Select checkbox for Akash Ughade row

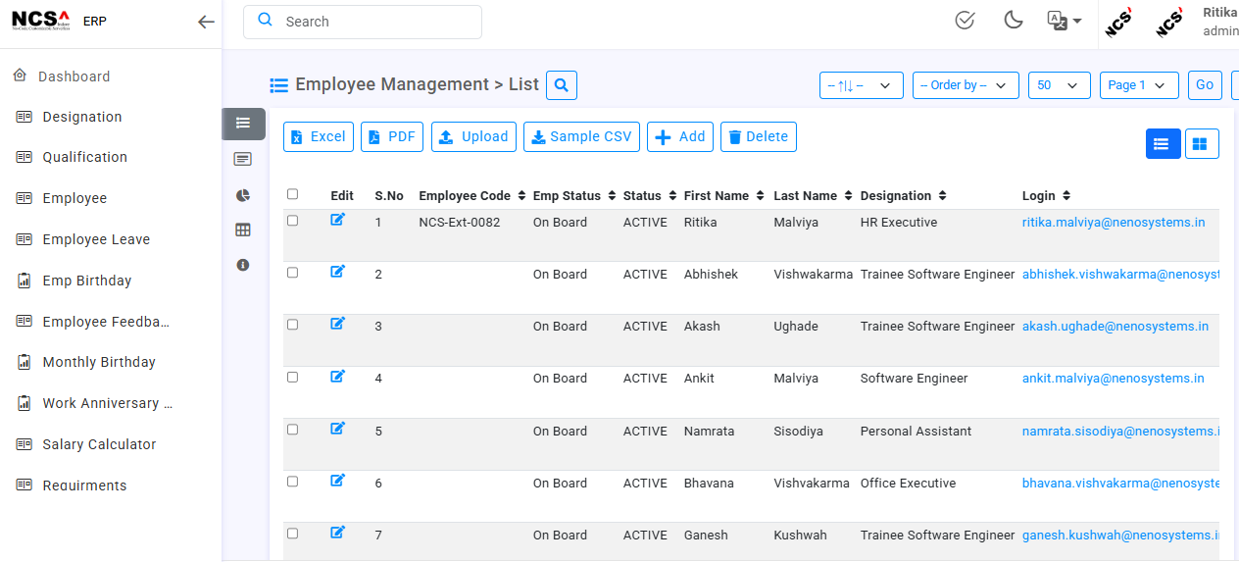(292, 325)
